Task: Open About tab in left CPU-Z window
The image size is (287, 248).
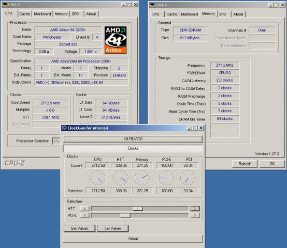Action: tap(91, 14)
